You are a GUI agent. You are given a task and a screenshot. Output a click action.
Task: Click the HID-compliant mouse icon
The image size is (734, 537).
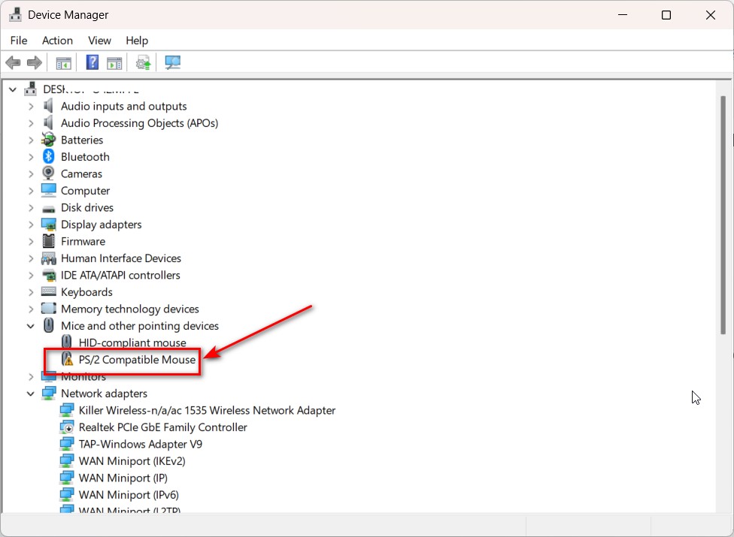66,342
